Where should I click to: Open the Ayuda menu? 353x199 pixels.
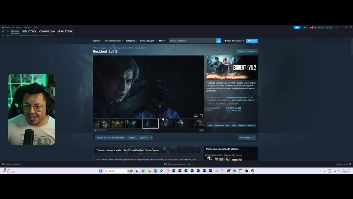[36, 27]
